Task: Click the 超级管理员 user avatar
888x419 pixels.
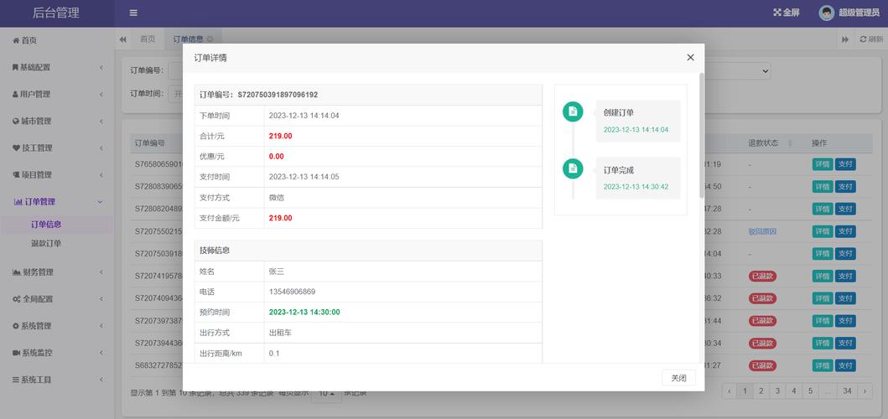Action: click(x=827, y=13)
